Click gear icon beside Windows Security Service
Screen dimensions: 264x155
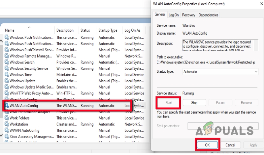(7, 68)
